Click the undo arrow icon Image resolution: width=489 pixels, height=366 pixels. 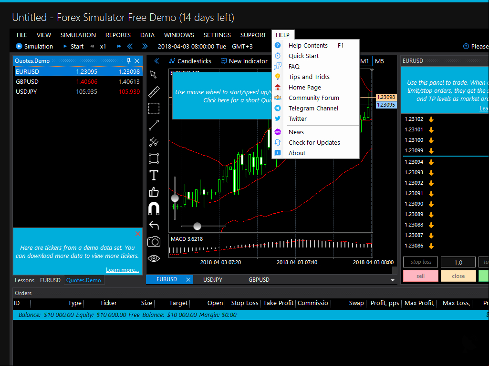pyautogui.click(x=154, y=225)
